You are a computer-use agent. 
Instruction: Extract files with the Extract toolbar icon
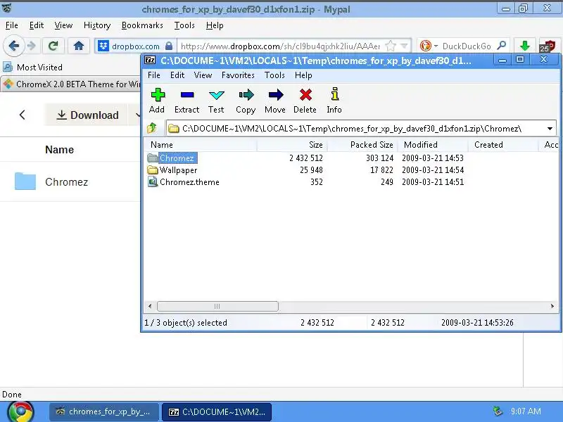(x=186, y=101)
